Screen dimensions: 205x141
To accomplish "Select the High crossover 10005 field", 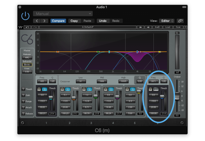I will (124, 81).
